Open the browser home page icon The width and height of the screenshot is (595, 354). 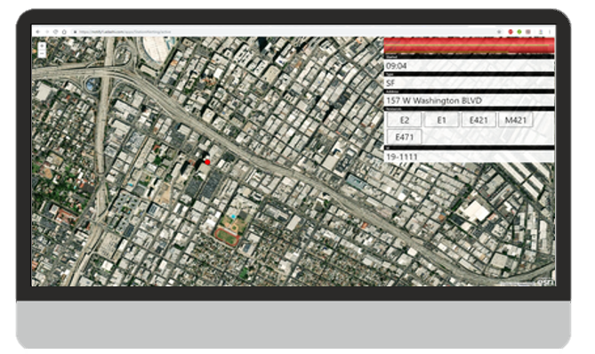pos(64,32)
